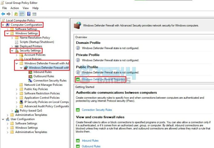Click the Forward arrow toolbar icon
Screen dimensions: 214x148
coord(9,14)
